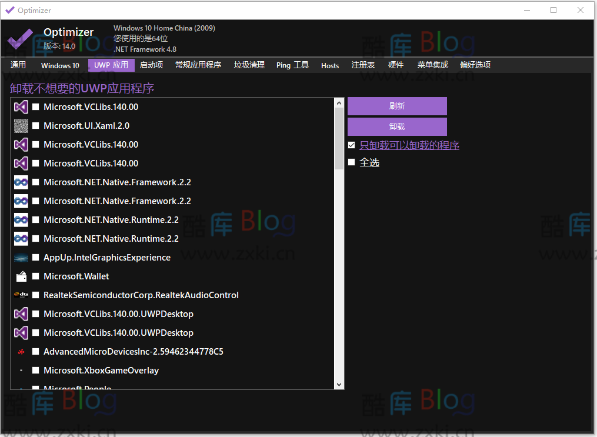Screen dimensions: 597x437
Task: Click the Microsoft.UI.Xaml.2.0 app icon
Action: [x=21, y=125]
